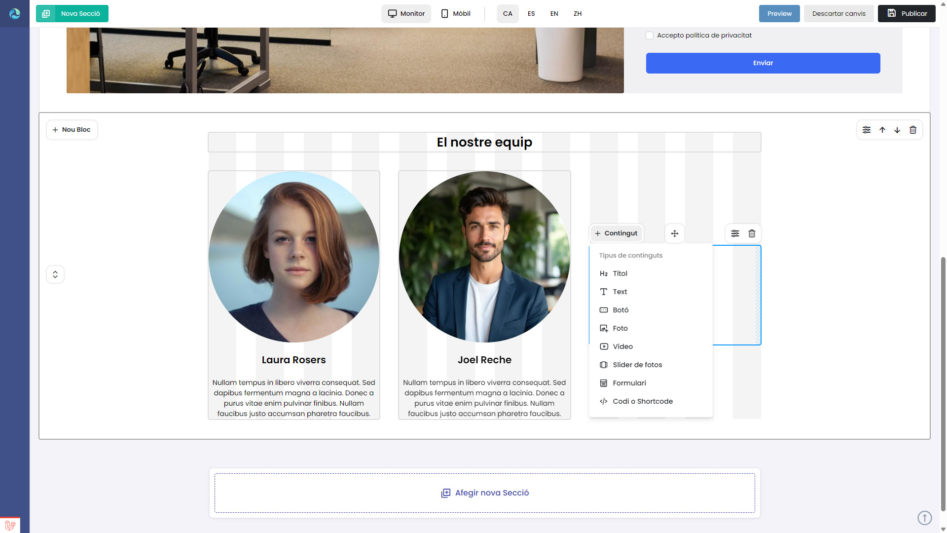
Task: Move section down with arrow icon
Action: pyautogui.click(x=897, y=130)
